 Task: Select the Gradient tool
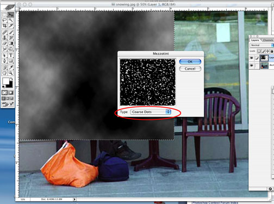point(11,44)
